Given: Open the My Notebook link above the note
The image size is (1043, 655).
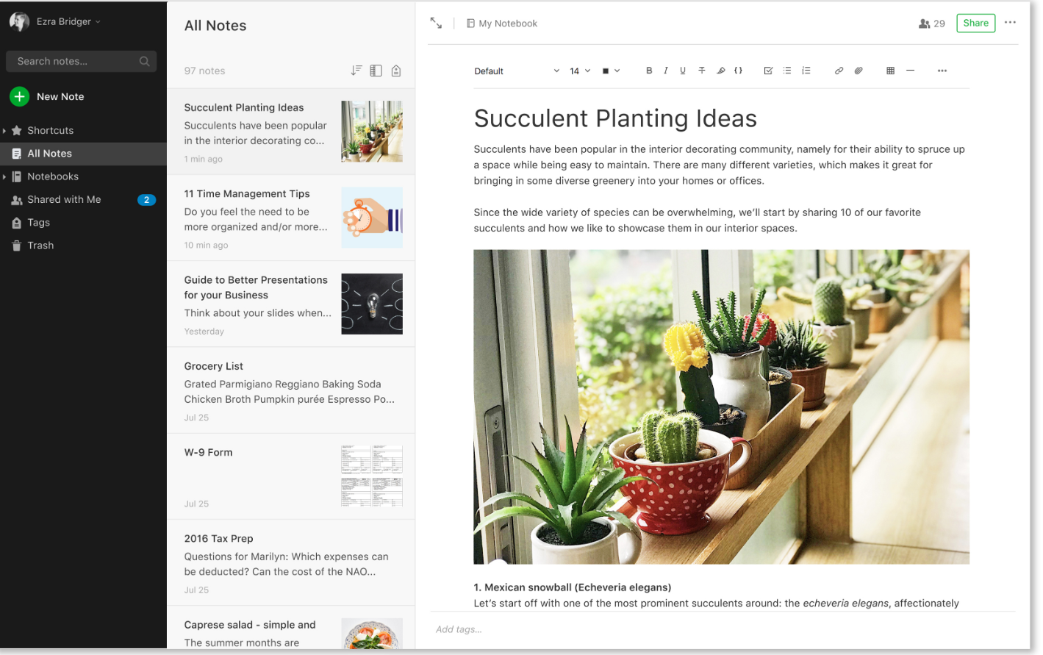Looking at the screenshot, I should [x=502, y=24].
